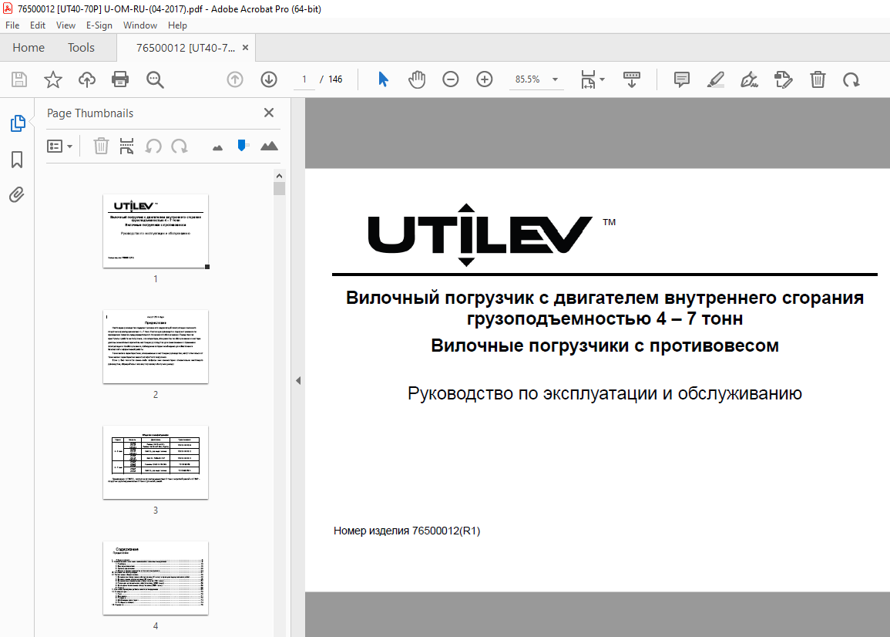The height and width of the screenshot is (637, 890).
Task: Click the fit page width icon
Action: (x=588, y=79)
